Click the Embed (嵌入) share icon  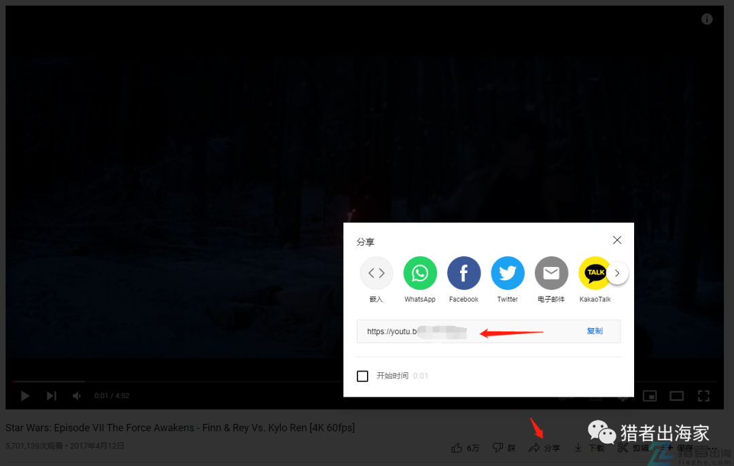pyautogui.click(x=377, y=273)
